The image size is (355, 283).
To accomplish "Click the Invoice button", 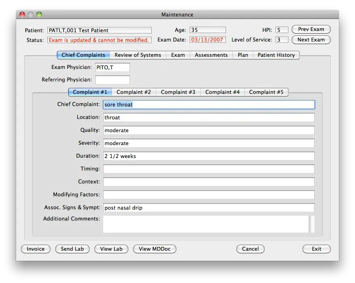I will (35, 249).
